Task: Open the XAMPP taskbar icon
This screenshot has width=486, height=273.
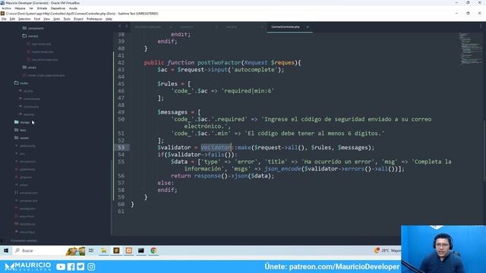Action: [x=128, y=250]
